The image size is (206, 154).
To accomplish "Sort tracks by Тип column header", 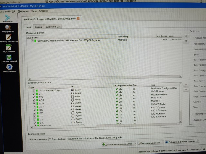I will coord(92,86).
